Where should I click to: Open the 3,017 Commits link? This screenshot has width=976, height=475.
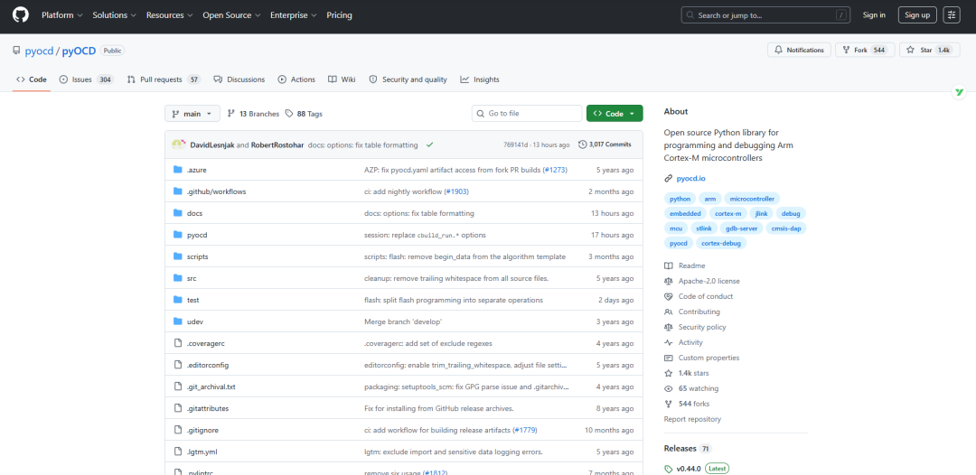coord(605,144)
